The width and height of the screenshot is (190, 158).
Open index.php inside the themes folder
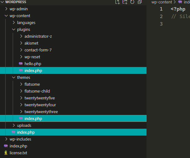[x=33, y=119]
